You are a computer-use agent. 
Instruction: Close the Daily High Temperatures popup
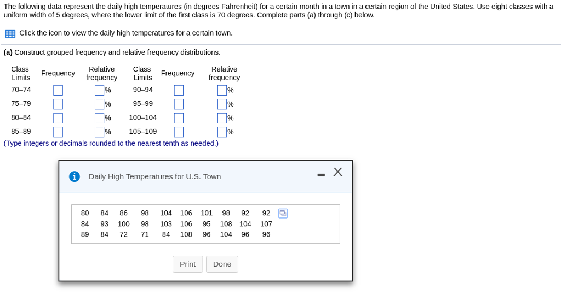pyautogui.click(x=337, y=172)
